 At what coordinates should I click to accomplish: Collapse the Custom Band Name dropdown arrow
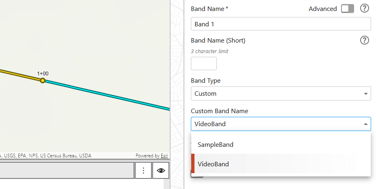pos(365,124)
